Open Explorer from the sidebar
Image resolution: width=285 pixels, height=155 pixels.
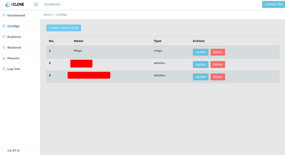(x=20, y=37)
